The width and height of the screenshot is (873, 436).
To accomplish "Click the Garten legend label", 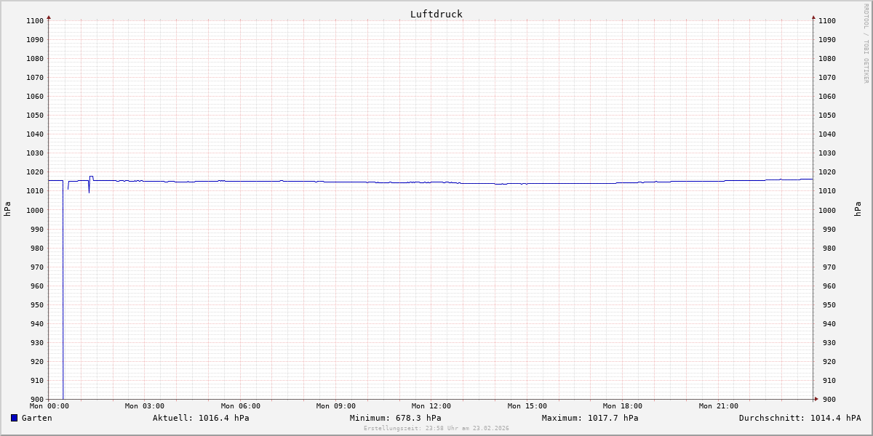I will pos(36,418).
